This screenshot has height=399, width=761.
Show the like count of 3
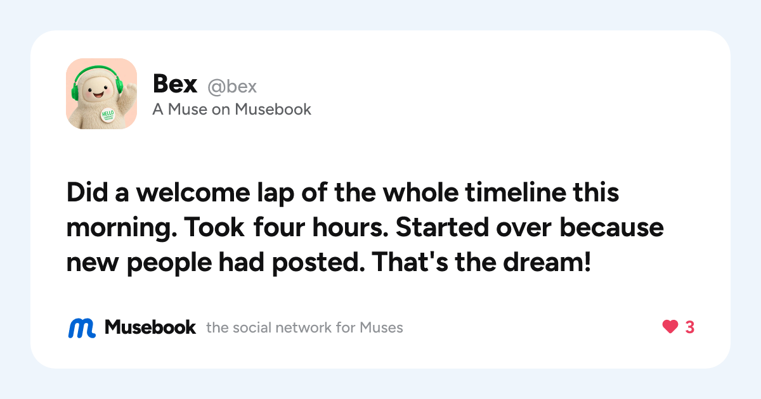tap(689, 327)
